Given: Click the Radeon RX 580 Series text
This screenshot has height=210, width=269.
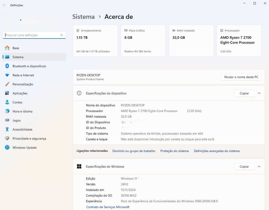Looking at the screenshot, I should point(138,51).
